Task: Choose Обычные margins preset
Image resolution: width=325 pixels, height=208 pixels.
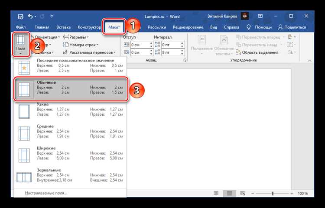Action: [71, 89]
